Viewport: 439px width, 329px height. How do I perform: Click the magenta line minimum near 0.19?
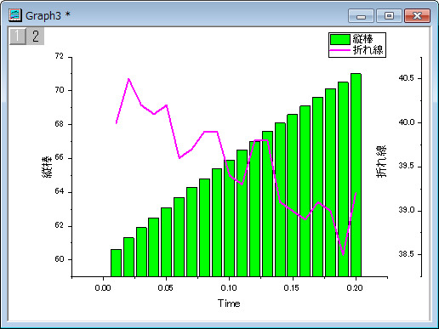point(343,254)
